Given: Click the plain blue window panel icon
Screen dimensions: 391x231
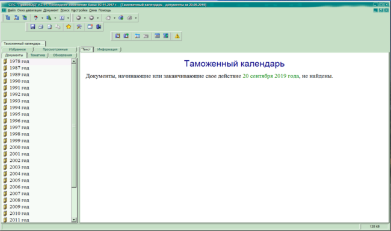Looking at the screenshot, I should coord(157,36).
